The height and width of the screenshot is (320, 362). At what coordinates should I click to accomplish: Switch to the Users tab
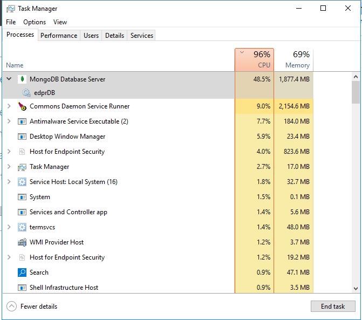coord(91,36)
